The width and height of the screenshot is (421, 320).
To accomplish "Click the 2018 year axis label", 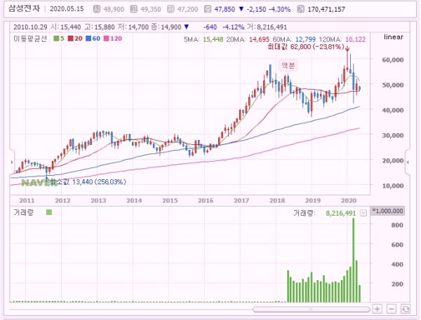I will click(277, 201).
